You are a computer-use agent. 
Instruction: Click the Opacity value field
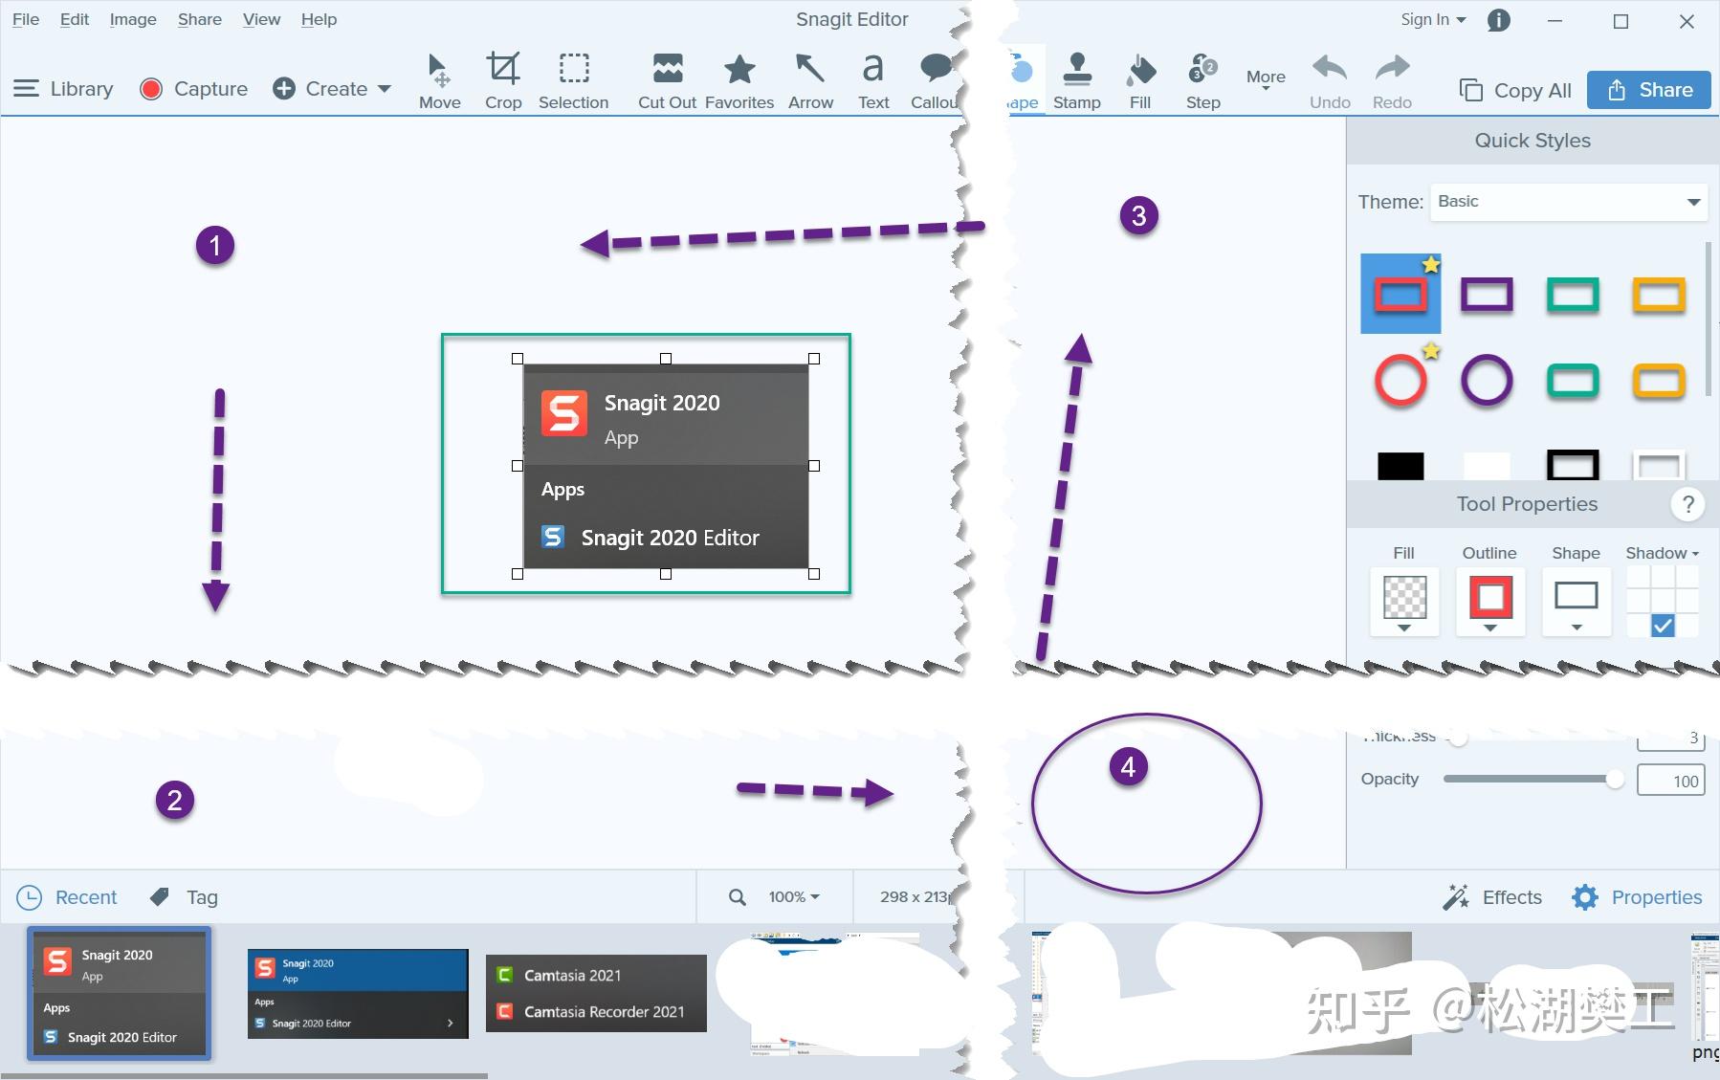click(1670, 781)
